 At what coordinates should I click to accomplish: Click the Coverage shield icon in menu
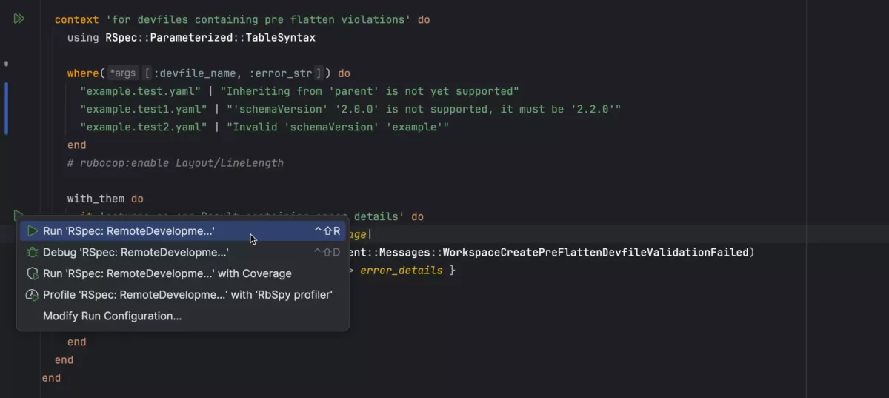pos(33,273)
